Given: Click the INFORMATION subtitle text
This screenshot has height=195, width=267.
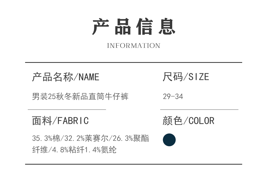Looking at the screenshot, I should pyautogui.click(x=133, y=46).
